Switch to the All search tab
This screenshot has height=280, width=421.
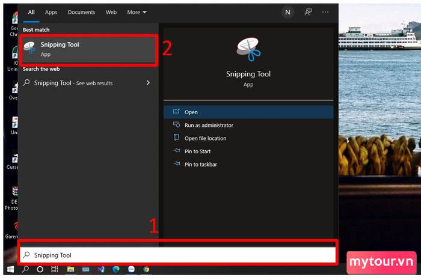coord(31,13)
